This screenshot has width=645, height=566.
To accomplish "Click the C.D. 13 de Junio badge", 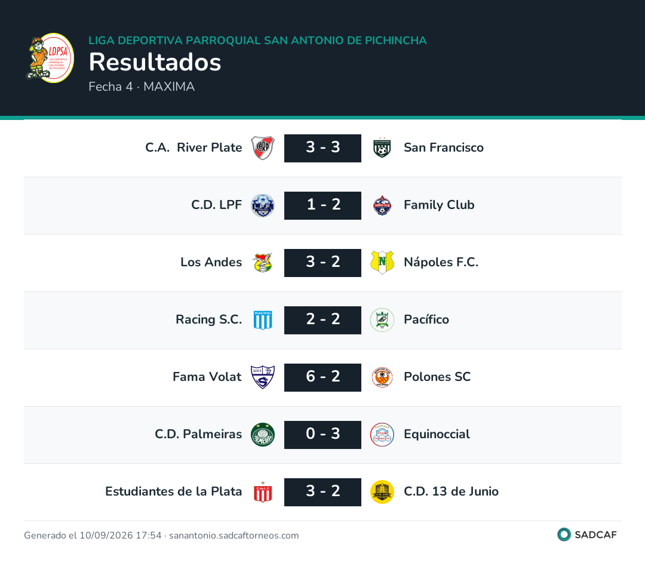I will [x=382, y=492].
